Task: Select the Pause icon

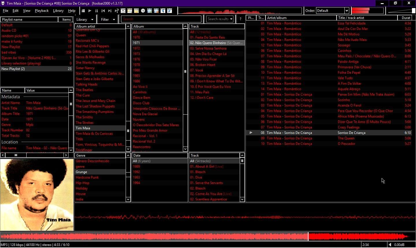Action: click(96, 11)
